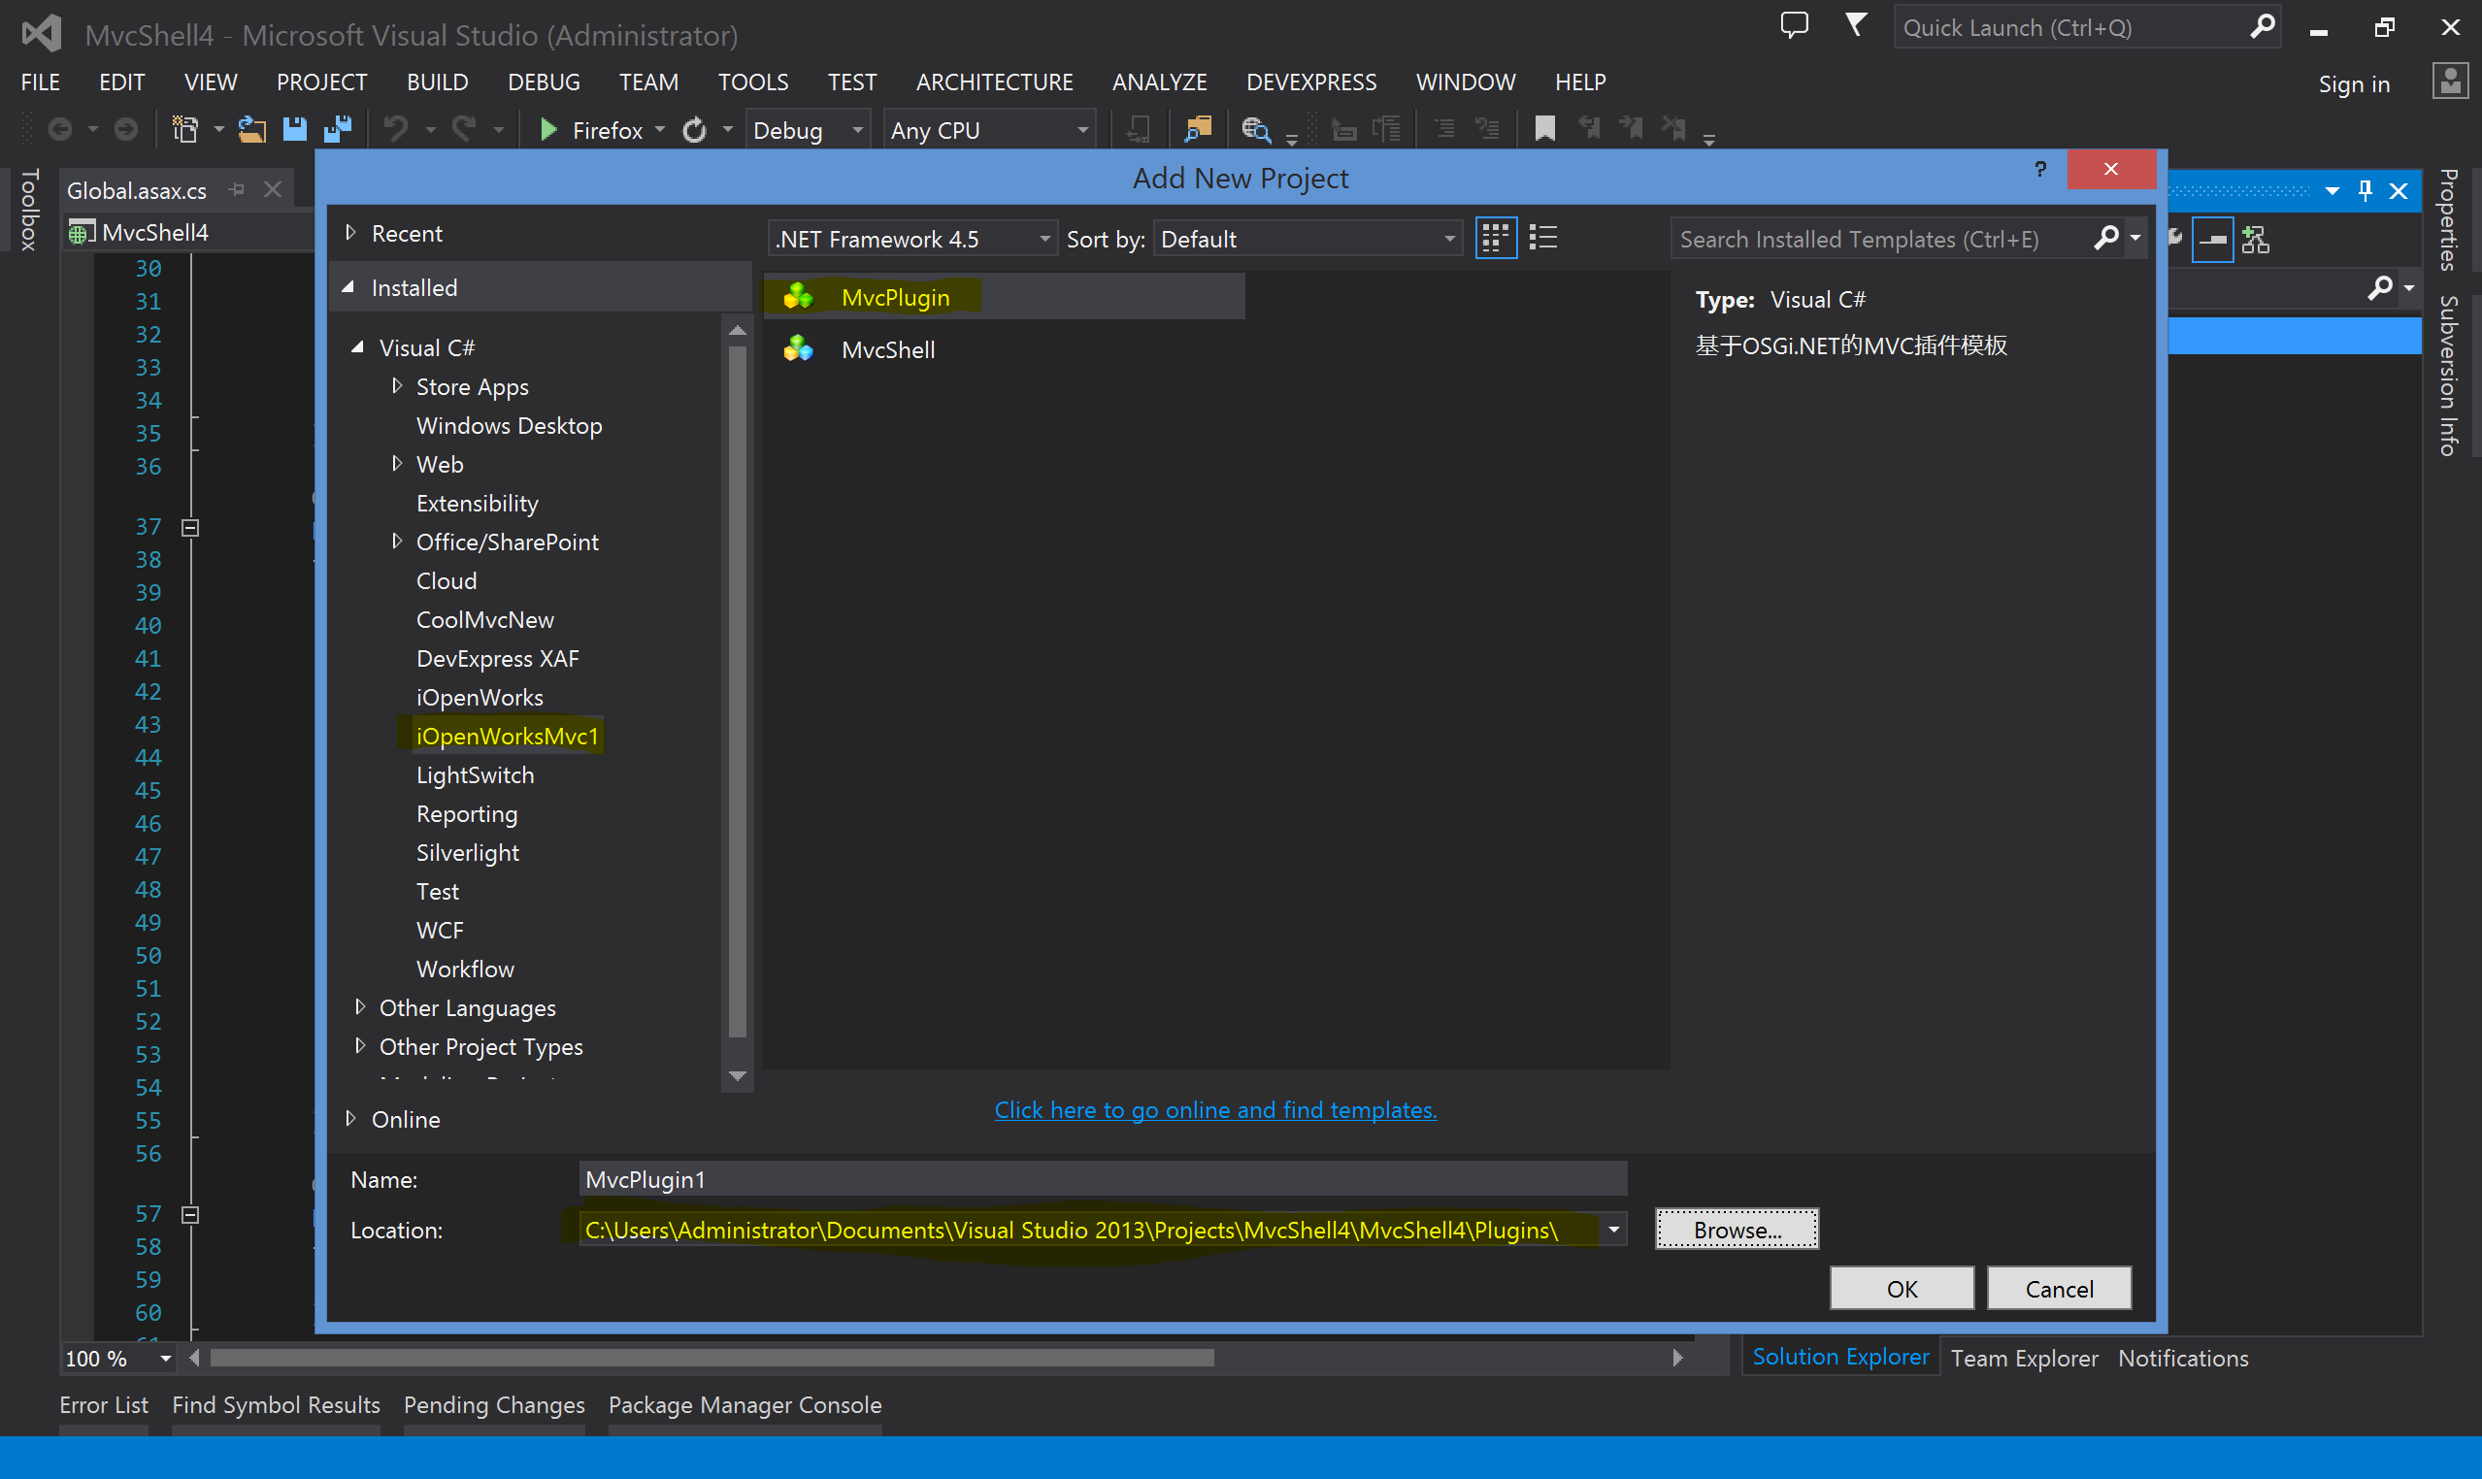
Task: Click the editor horizontal scrollbar thumb
Action: pyautogui.click(x=712, y=1359)
